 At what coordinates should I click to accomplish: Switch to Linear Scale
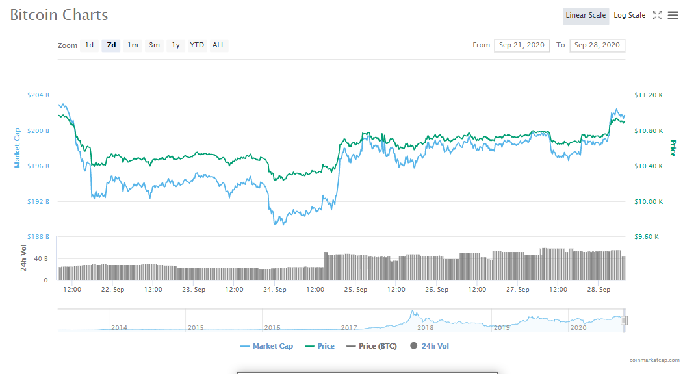click(586, 16)
